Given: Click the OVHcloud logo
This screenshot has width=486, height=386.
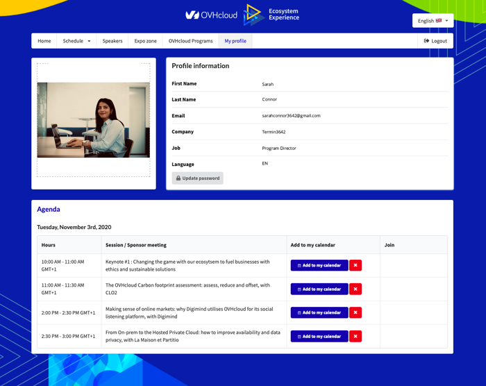Looking at the screenshot, I should pos(211,15).
